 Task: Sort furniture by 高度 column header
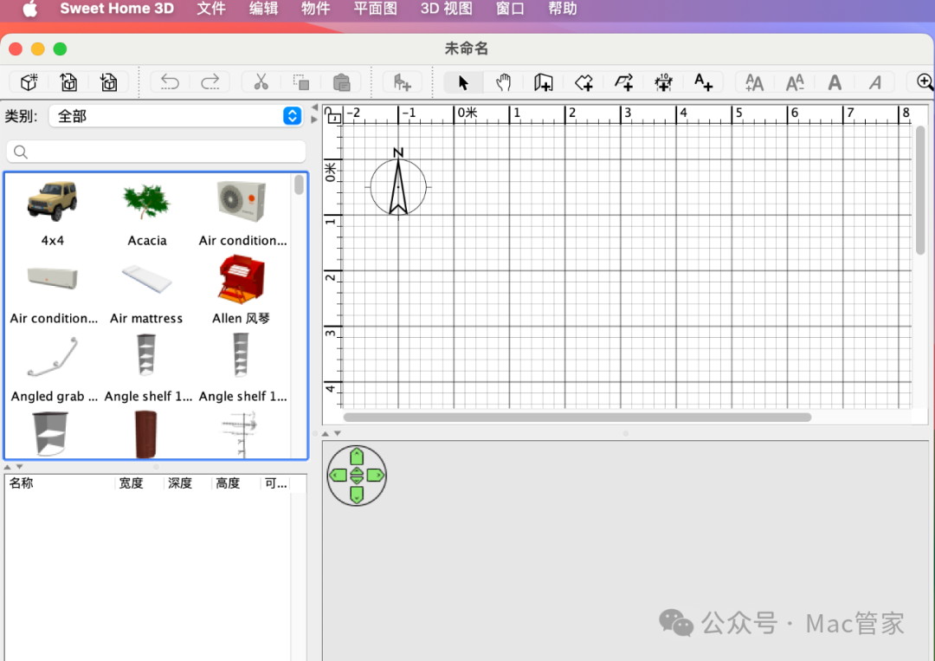click(x=228, y=483)
